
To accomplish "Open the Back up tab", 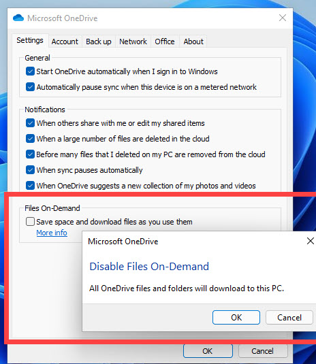I will (99, 42).
